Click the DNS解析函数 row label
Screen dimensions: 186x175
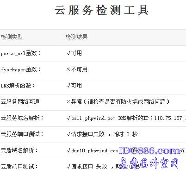coord(18,86)
